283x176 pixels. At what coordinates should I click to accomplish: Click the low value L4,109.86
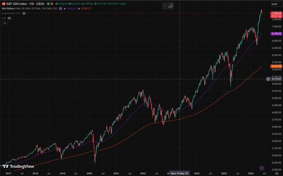[x=87, y=4]
